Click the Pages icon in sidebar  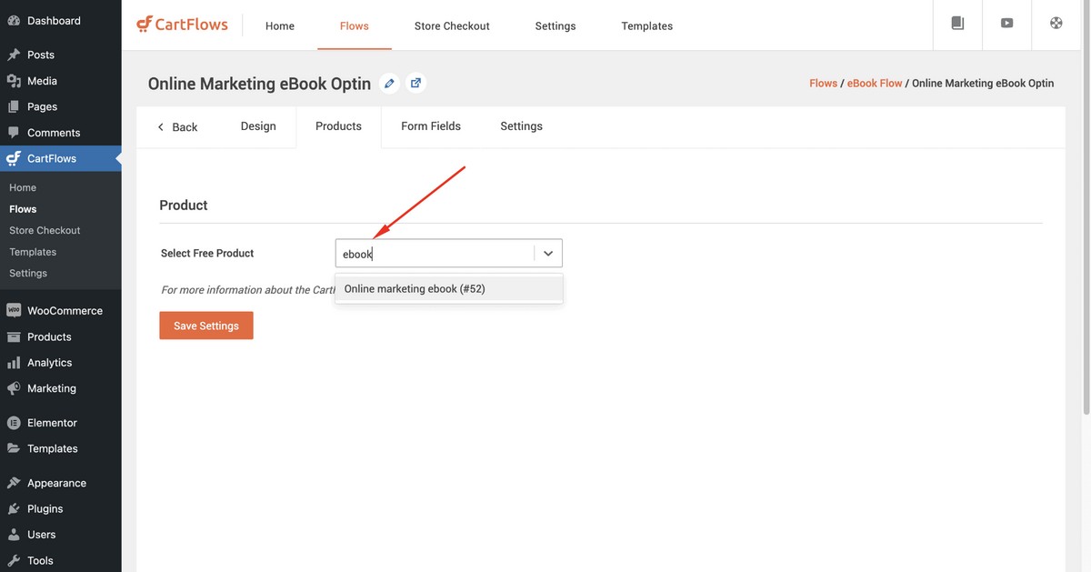pyautogui.click(x=14, y=106)
